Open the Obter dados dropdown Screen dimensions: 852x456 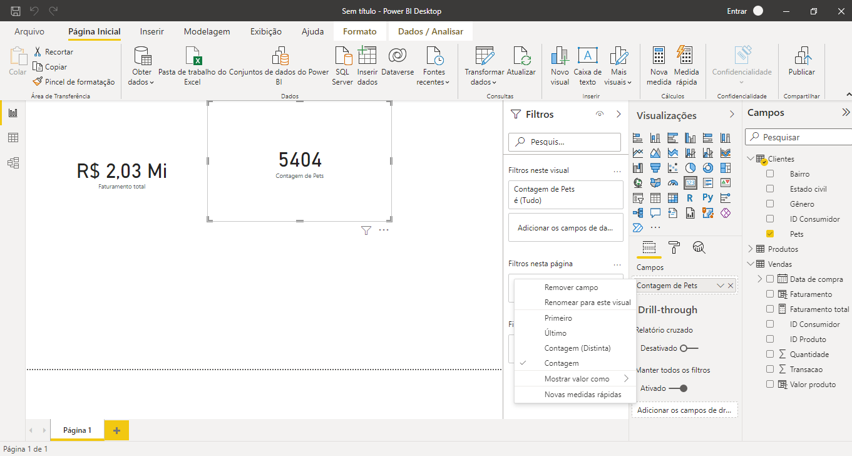pos(142,66)
